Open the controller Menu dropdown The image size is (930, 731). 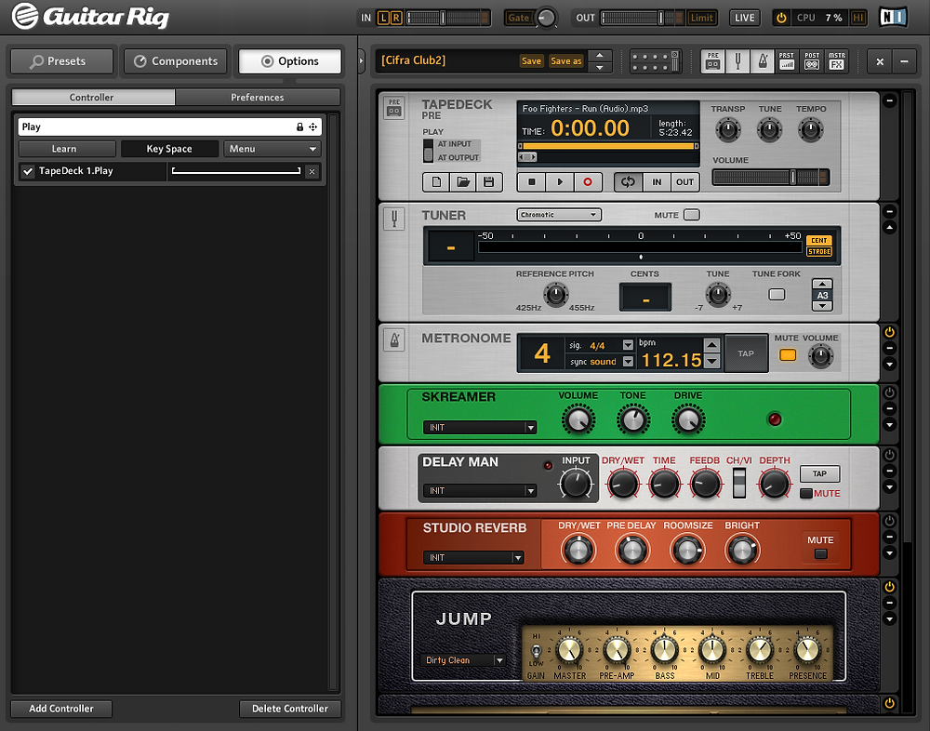(272, 149)
